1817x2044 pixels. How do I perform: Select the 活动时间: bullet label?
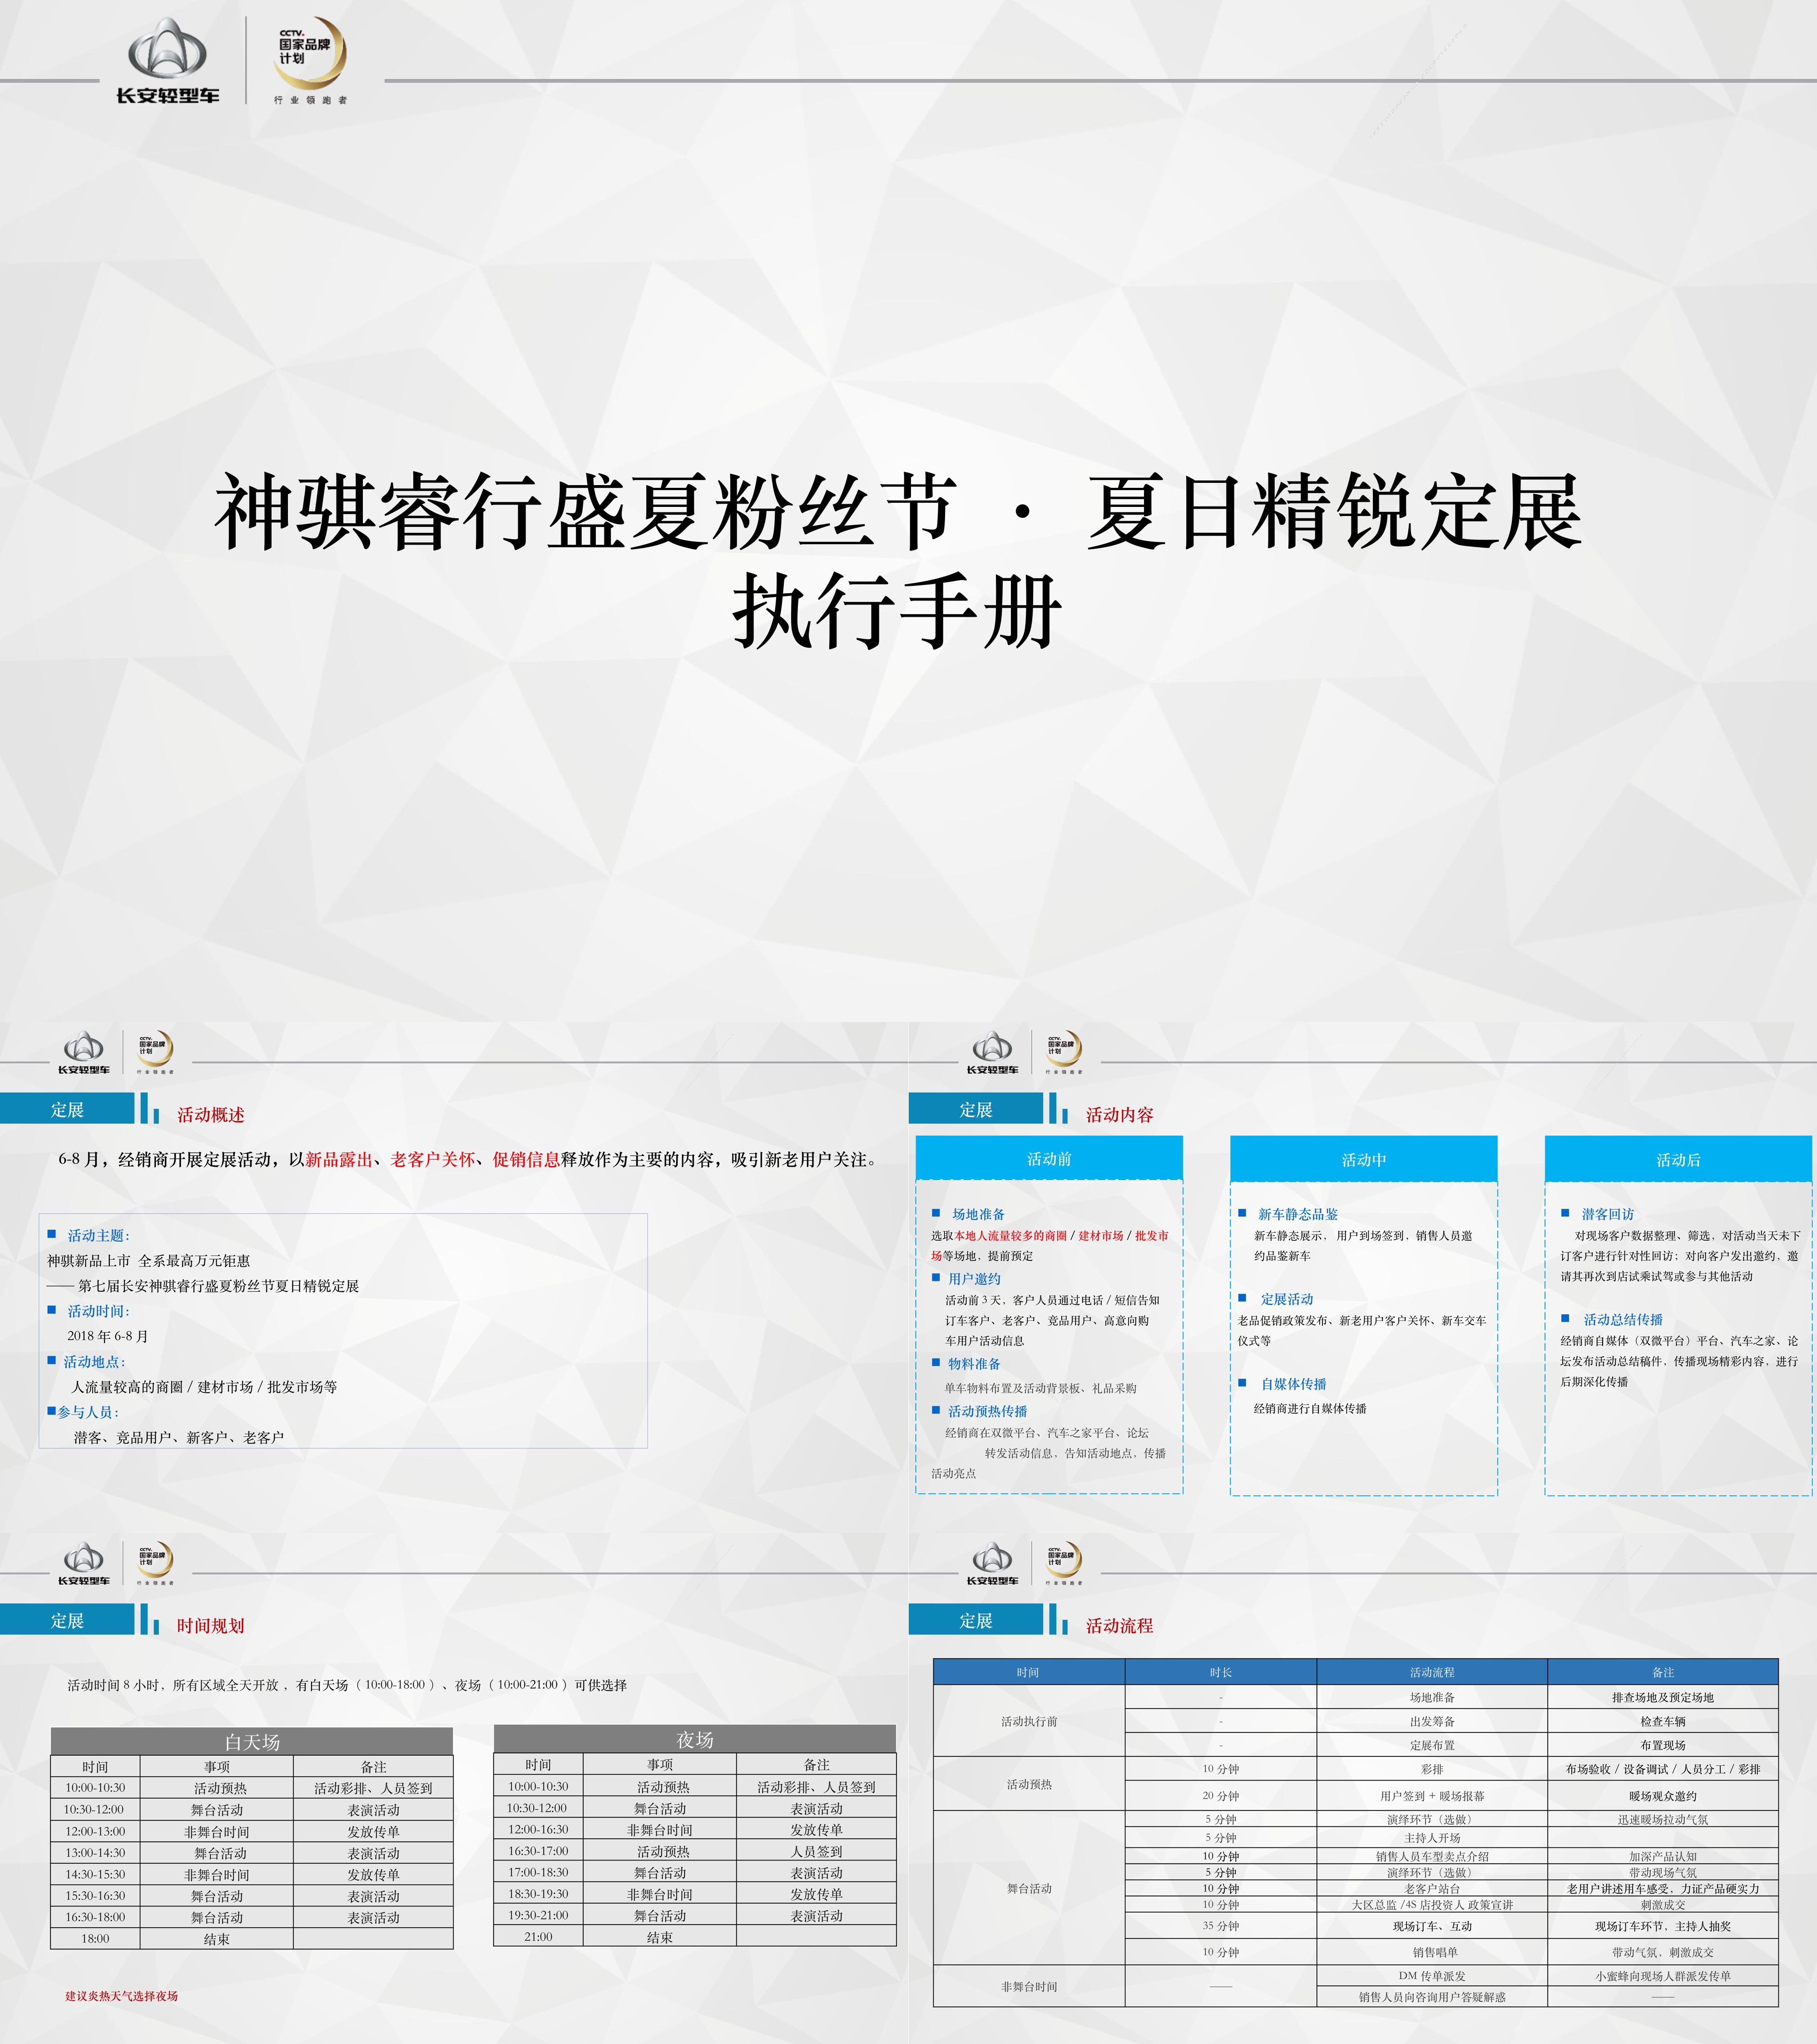[99, 1310]
